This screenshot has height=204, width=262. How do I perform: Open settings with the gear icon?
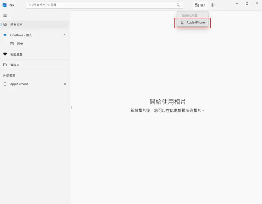click(x=212, y=5)
